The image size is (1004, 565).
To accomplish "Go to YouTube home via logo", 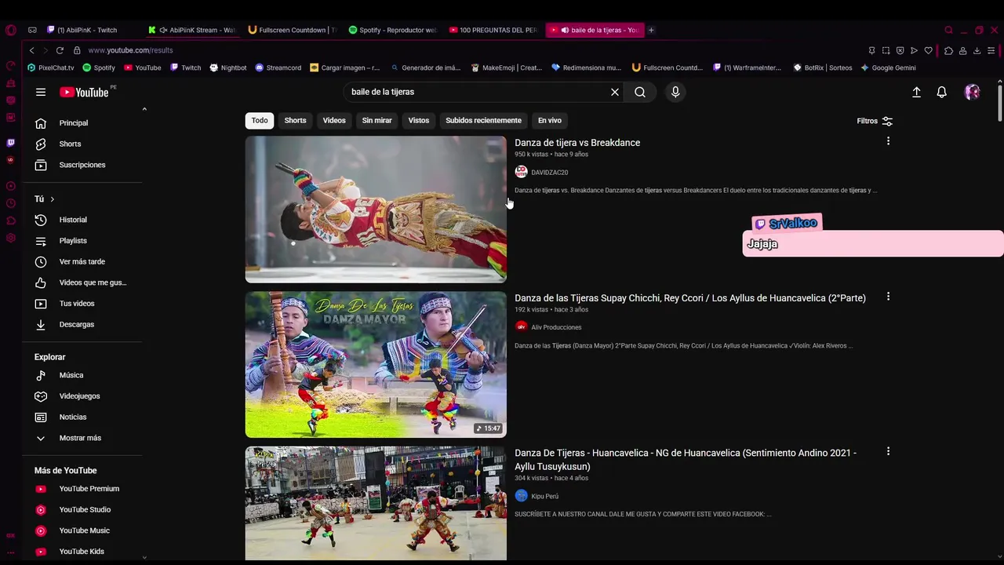I will [x=84, y=92].
